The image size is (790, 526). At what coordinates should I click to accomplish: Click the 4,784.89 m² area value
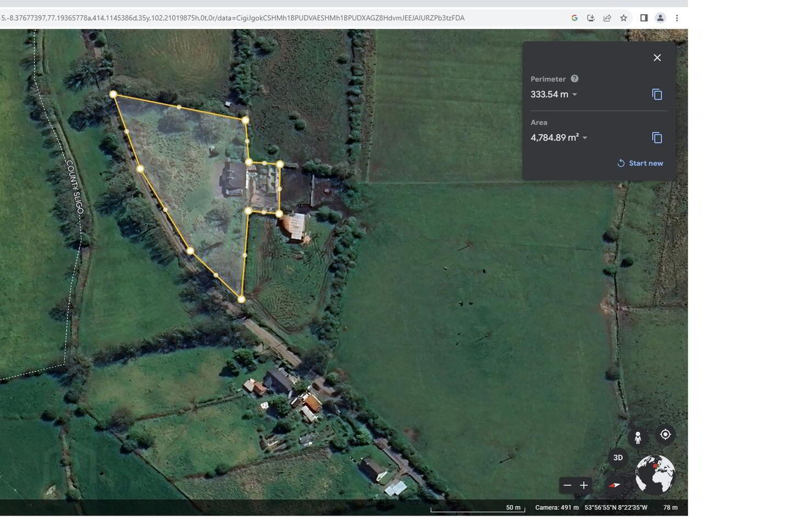[x=555, y=138]
